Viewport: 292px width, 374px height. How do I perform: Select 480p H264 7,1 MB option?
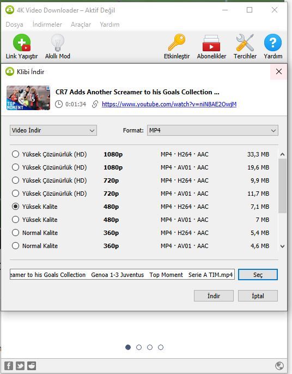pyautogui.click(x=15, y=206)
